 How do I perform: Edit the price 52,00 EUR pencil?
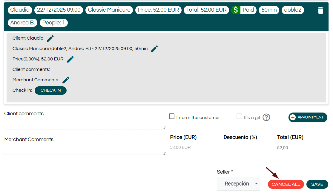click(x=70, y=59)
